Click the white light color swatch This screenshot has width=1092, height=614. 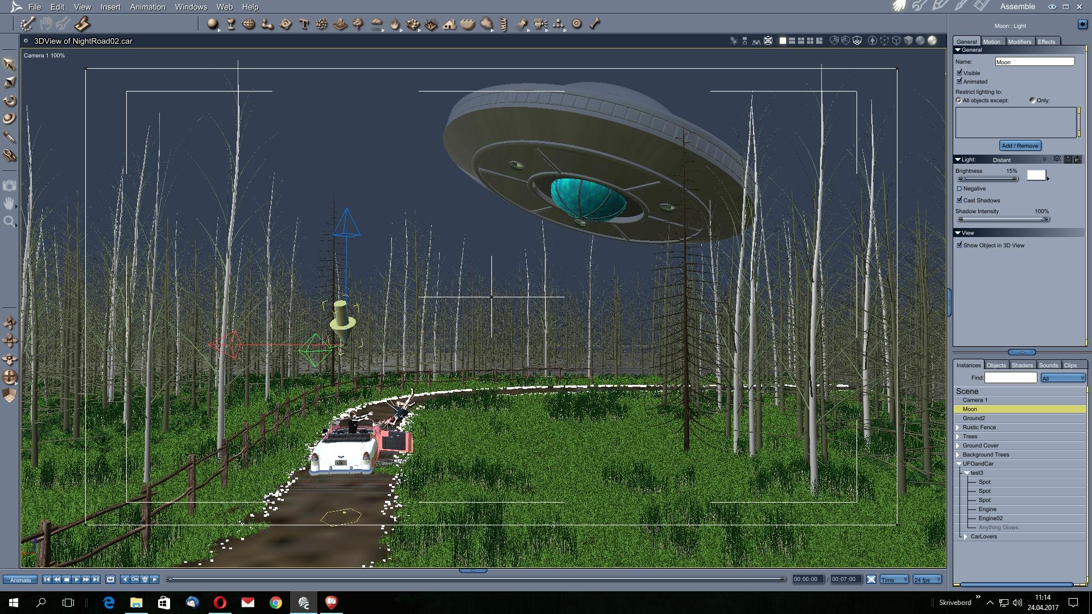(x=1036, y=175)
